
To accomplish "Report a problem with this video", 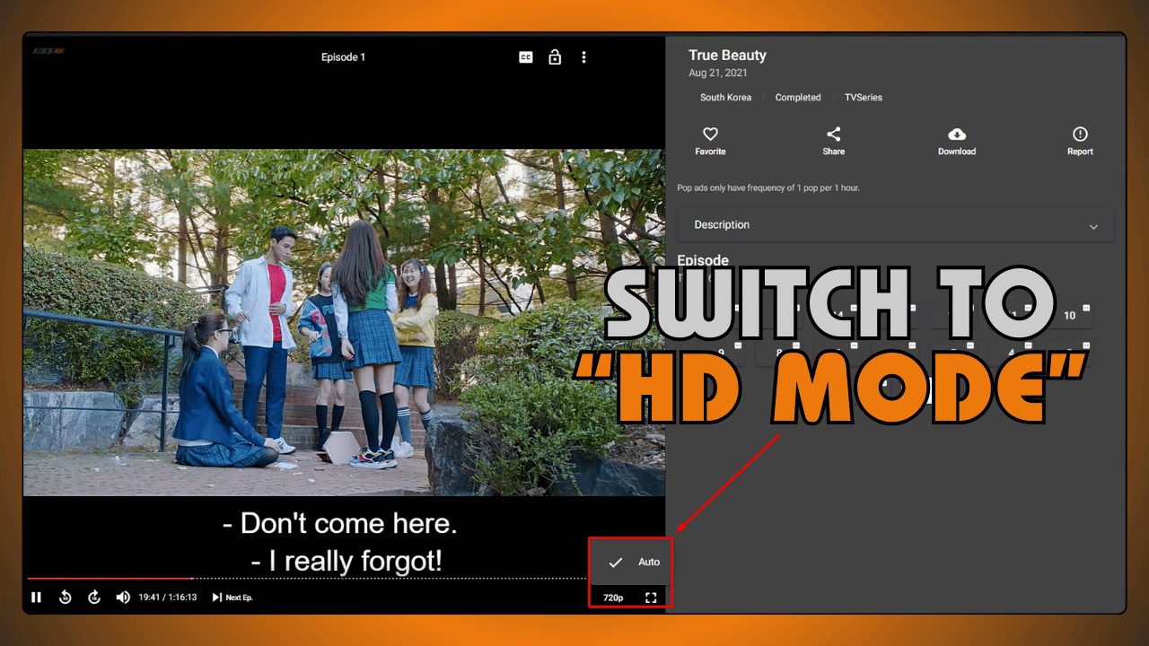I will (1080, 141).
